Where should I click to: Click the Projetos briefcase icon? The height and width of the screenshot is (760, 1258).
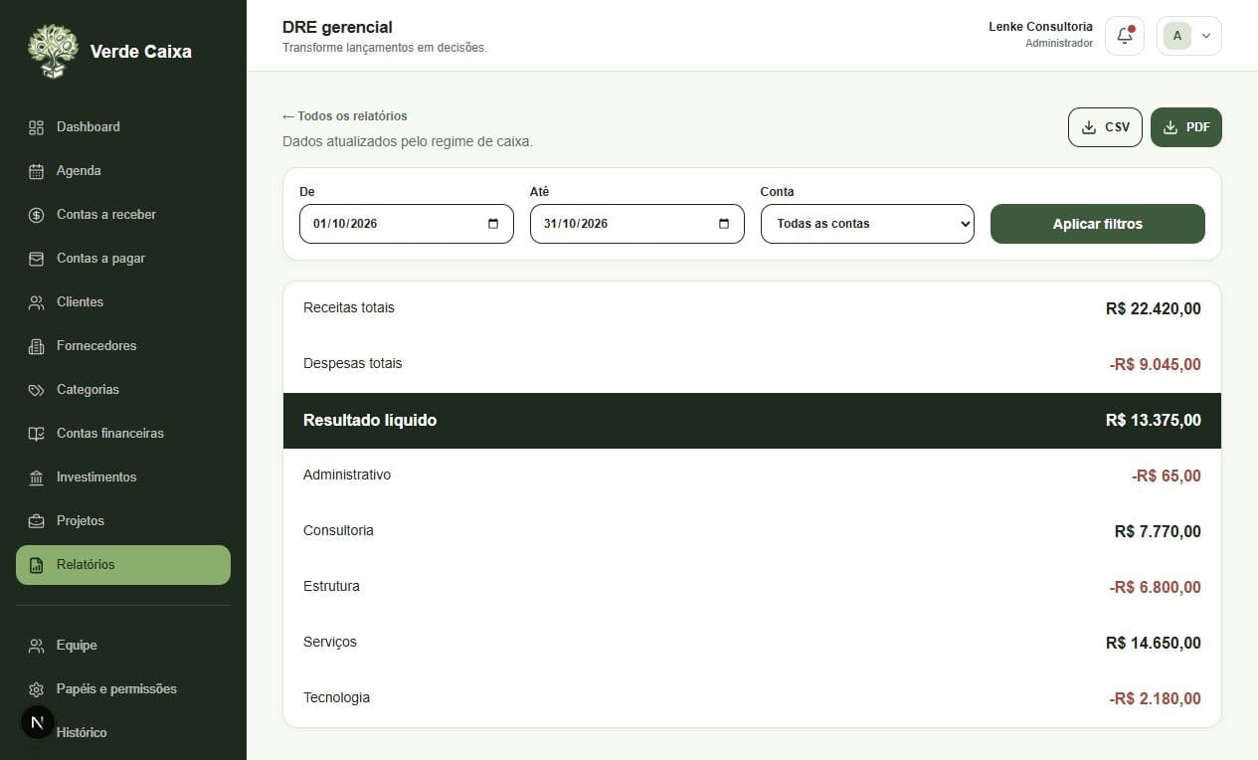click(x=37, y=521)
